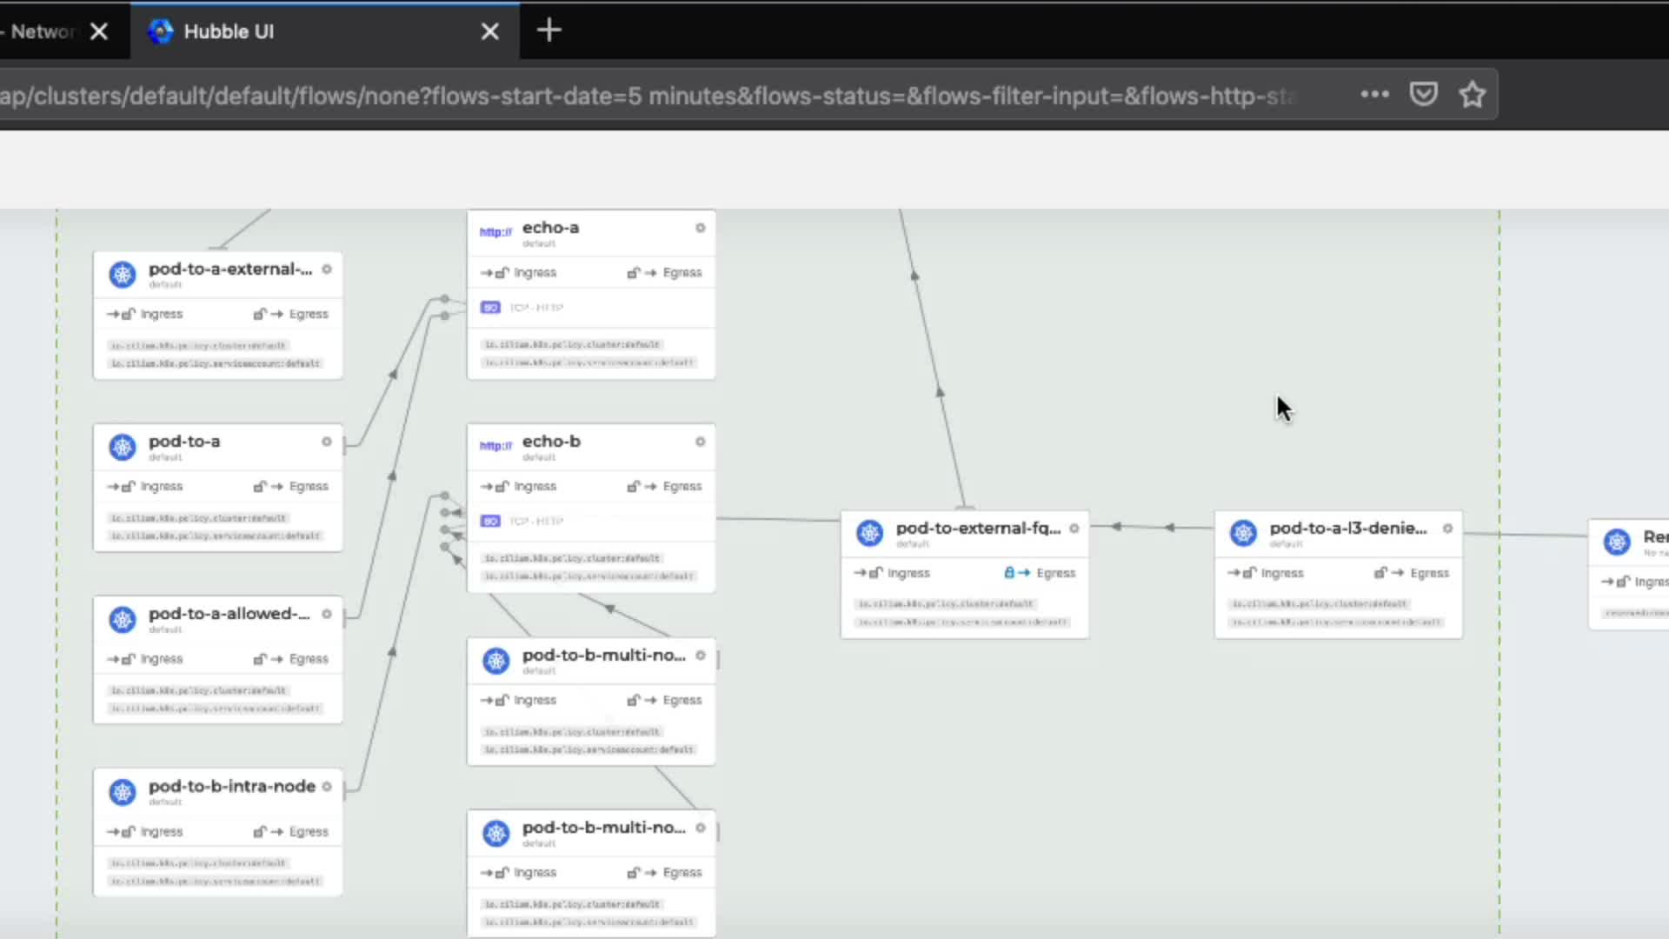Bookmark page with the star icon
This screenshot has width=1669, height=939.
[1472, 94]
